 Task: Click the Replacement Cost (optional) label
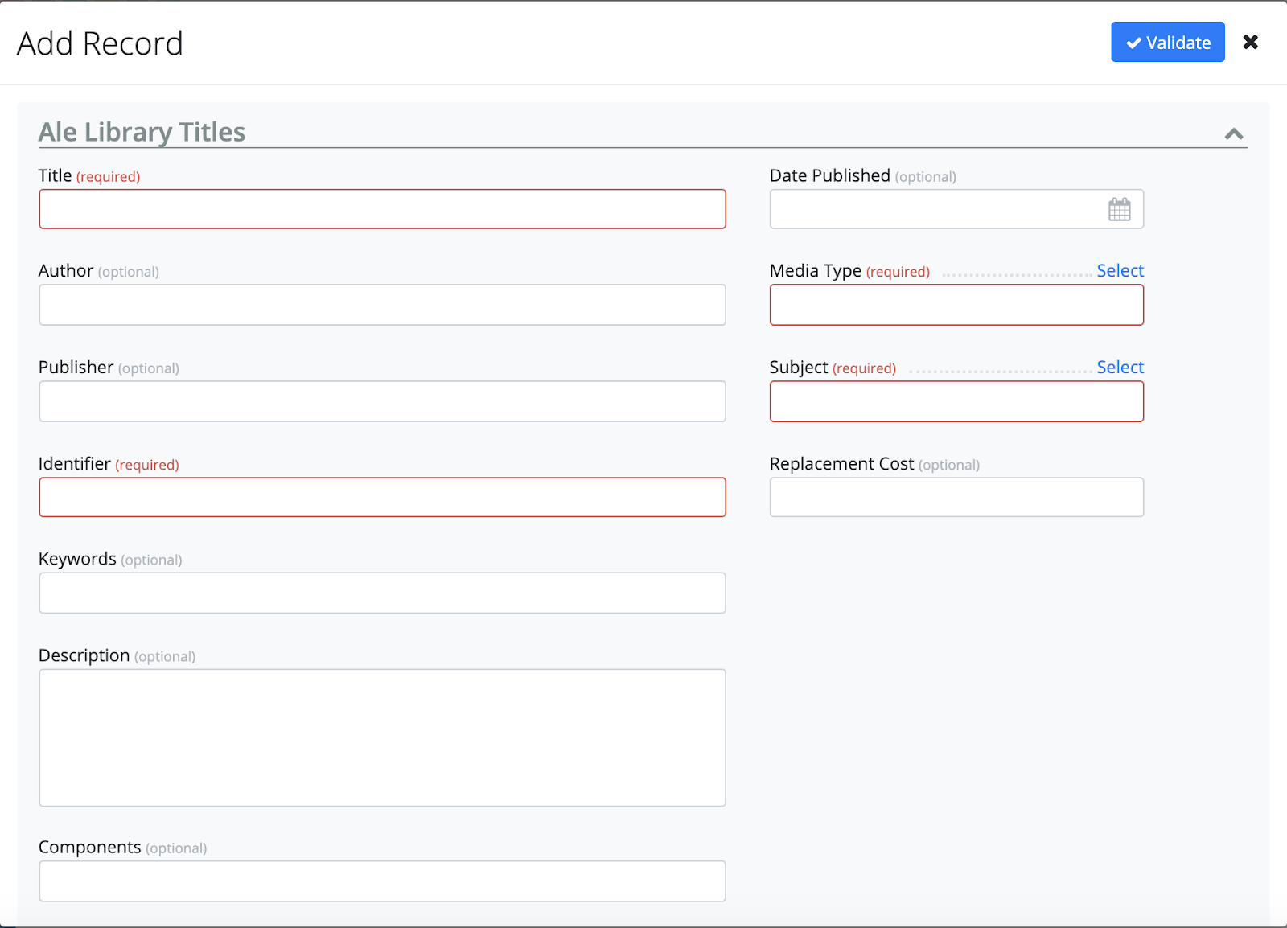[x=874, y=464]
